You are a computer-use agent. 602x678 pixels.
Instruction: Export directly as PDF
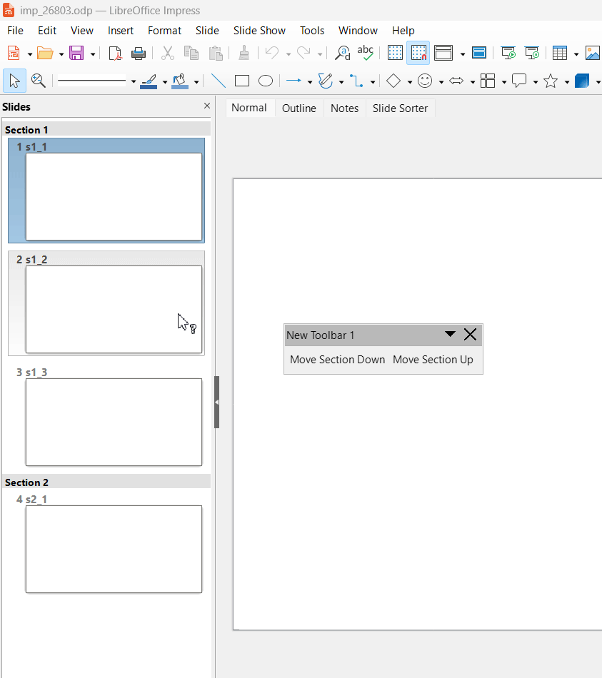pos(115,54)
